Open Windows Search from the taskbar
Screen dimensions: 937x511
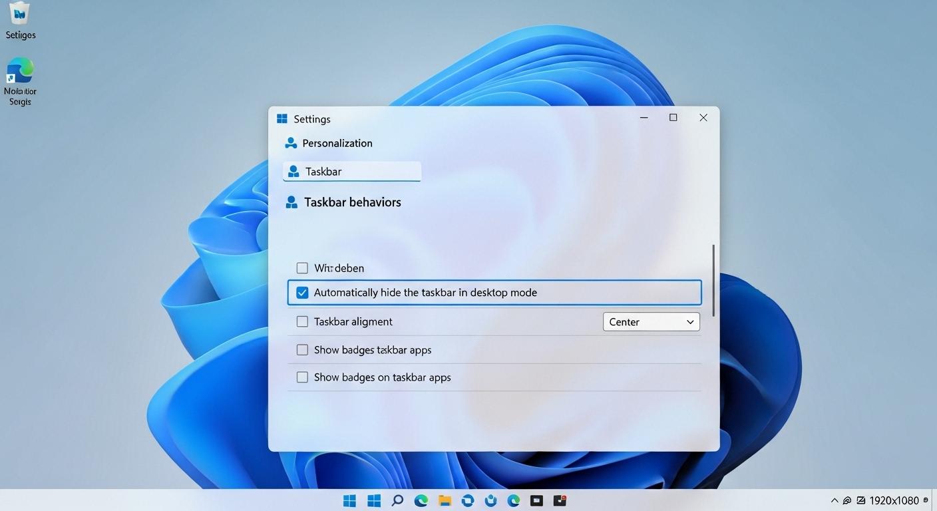coord(397,500)
